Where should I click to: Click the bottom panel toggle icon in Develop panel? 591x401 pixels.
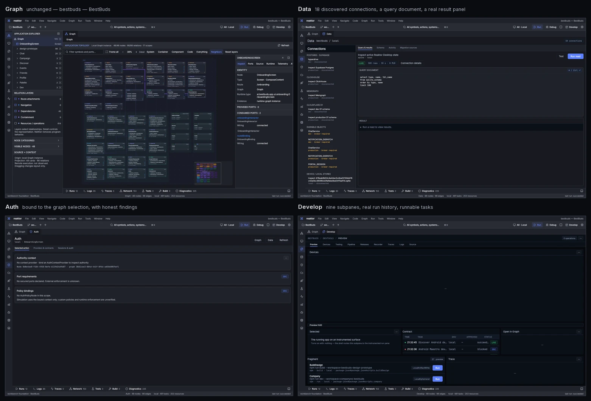(582, 389)
